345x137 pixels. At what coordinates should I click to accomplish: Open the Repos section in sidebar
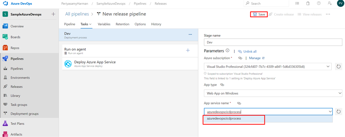(15, 48)
